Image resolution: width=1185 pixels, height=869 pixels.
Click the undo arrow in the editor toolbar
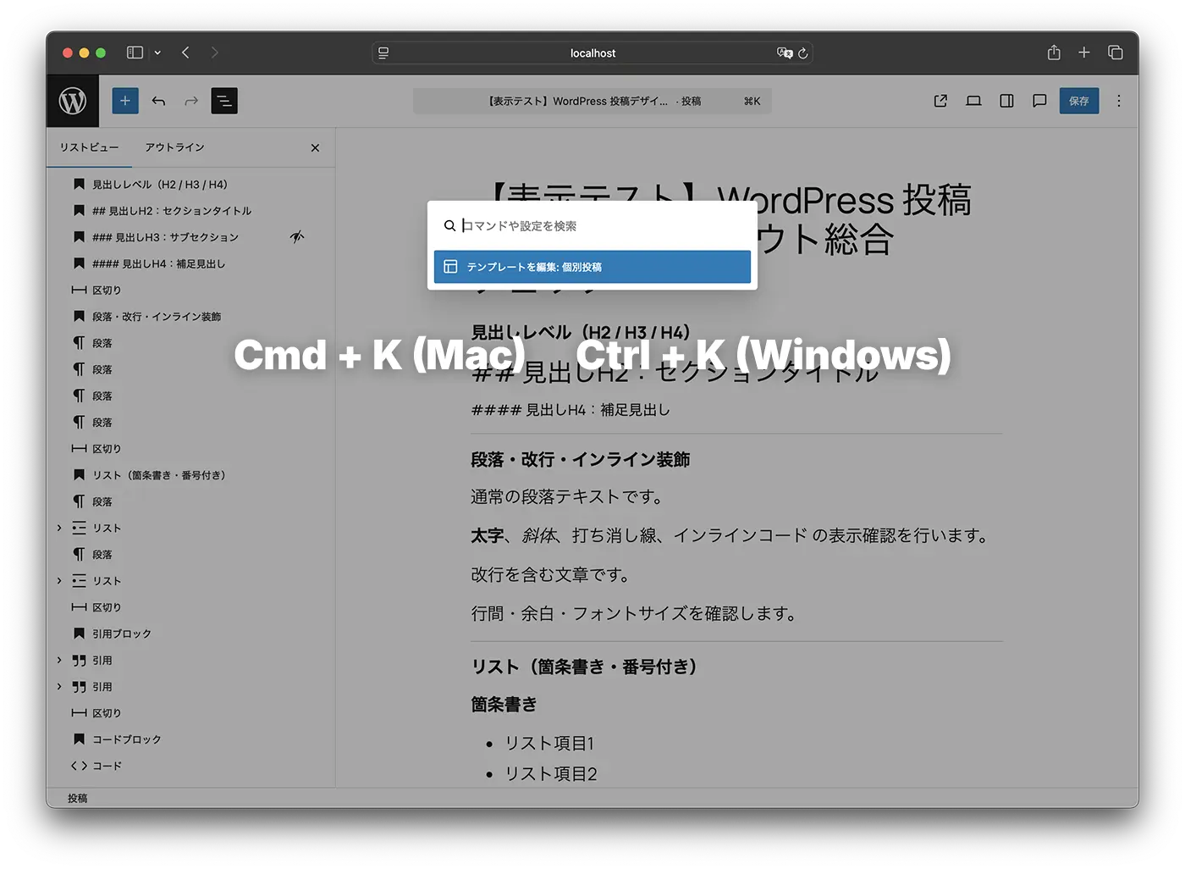pos(158,100)
